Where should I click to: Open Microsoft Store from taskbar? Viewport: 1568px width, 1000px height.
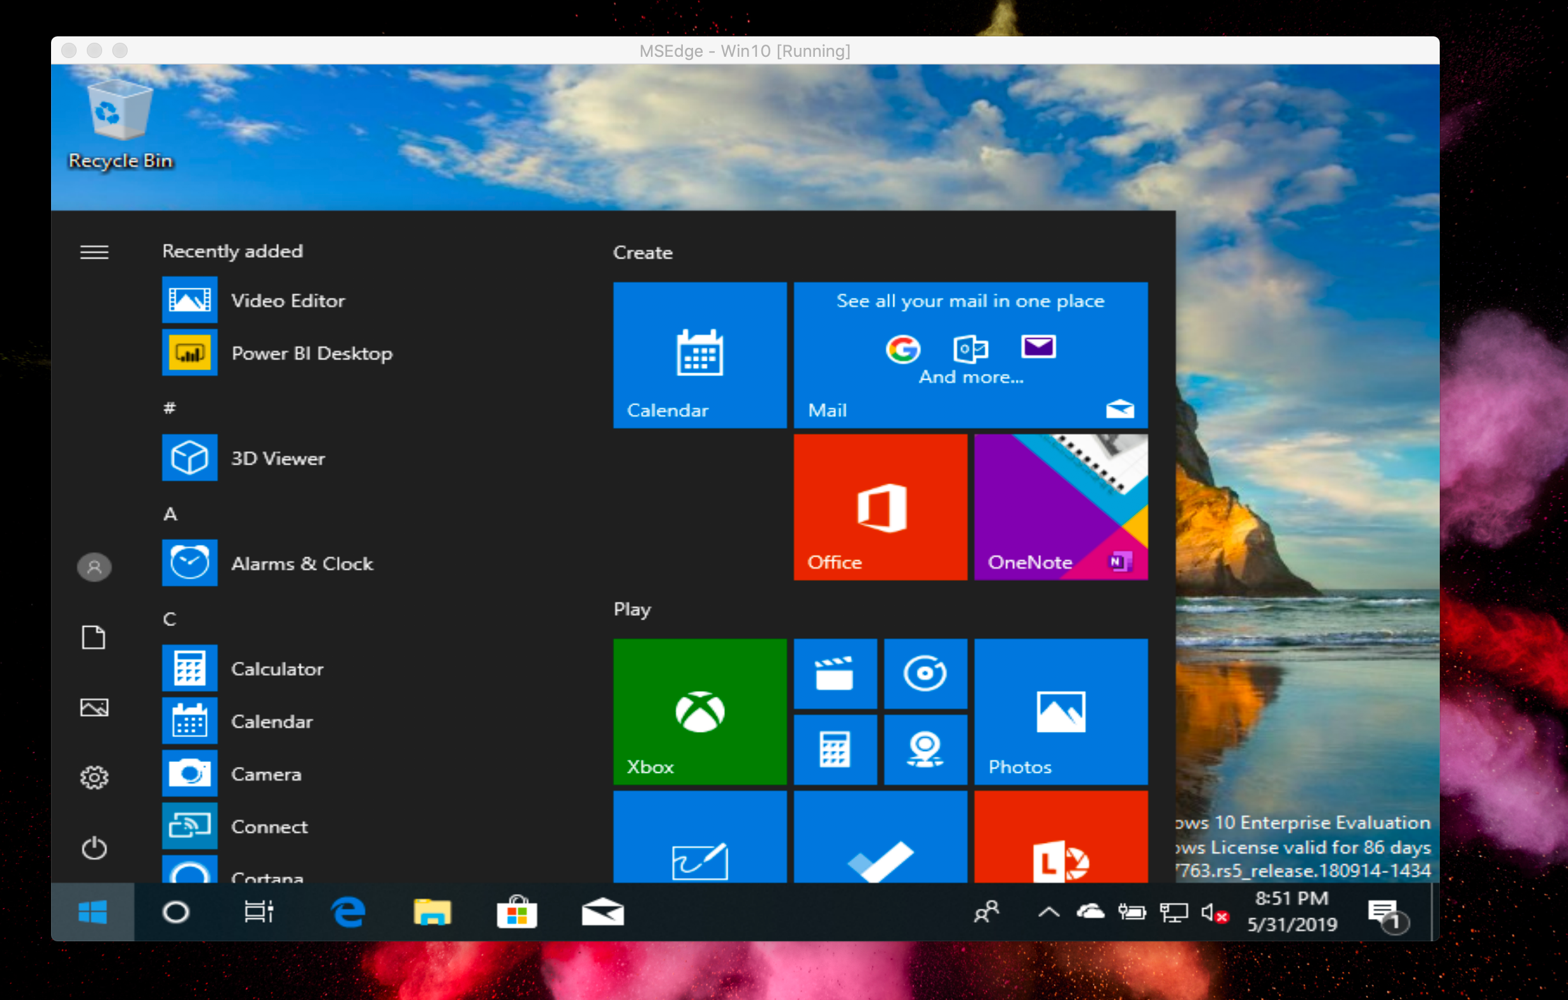coord(517,912)
